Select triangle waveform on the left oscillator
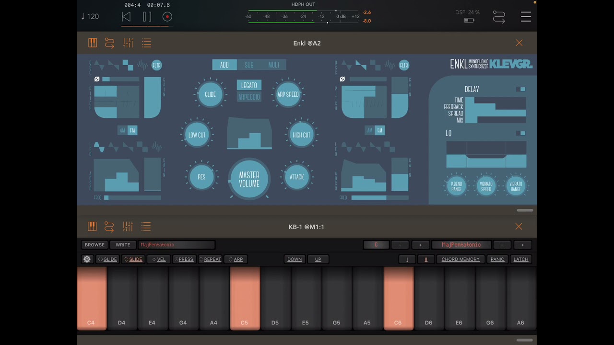 coord(99,64)
